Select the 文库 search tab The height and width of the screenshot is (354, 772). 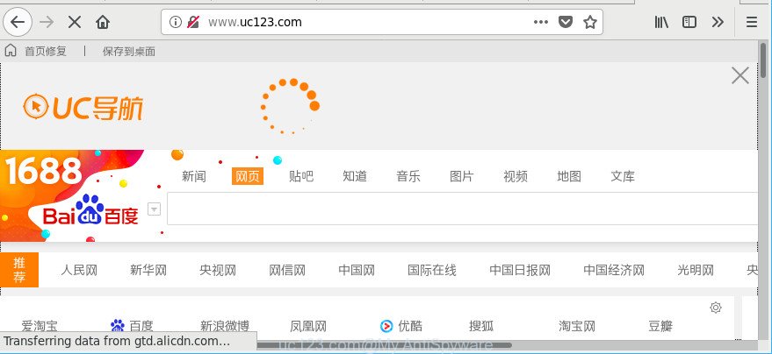[623, 176]
